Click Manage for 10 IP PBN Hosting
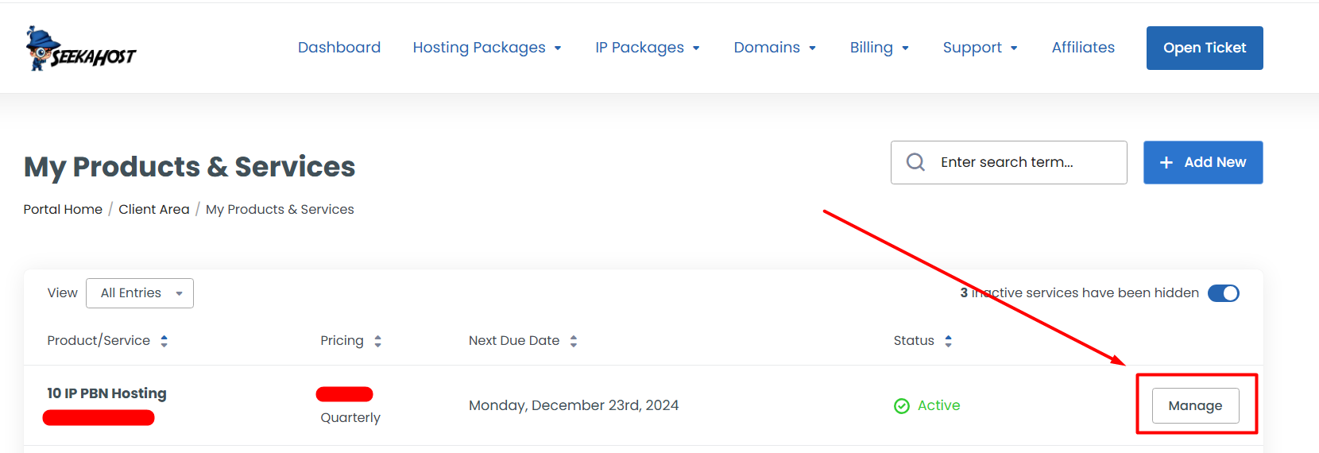Screen dimensions: 1319x453 (1195, 406)
